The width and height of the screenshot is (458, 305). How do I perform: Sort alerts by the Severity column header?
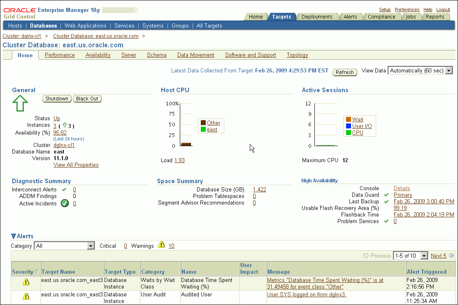23,272
